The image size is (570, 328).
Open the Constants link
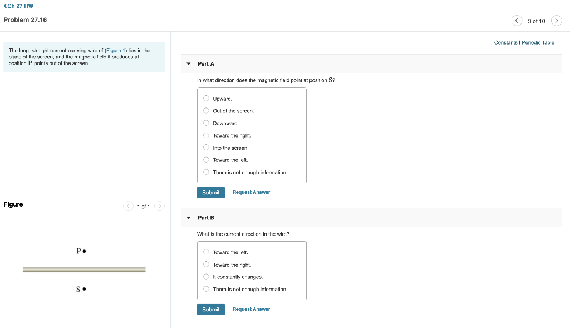click(x=505, y=42)
